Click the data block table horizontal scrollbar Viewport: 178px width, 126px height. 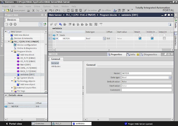(109, 50)
